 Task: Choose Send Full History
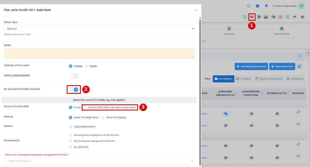pyautogui.click(x=103, y=117)
